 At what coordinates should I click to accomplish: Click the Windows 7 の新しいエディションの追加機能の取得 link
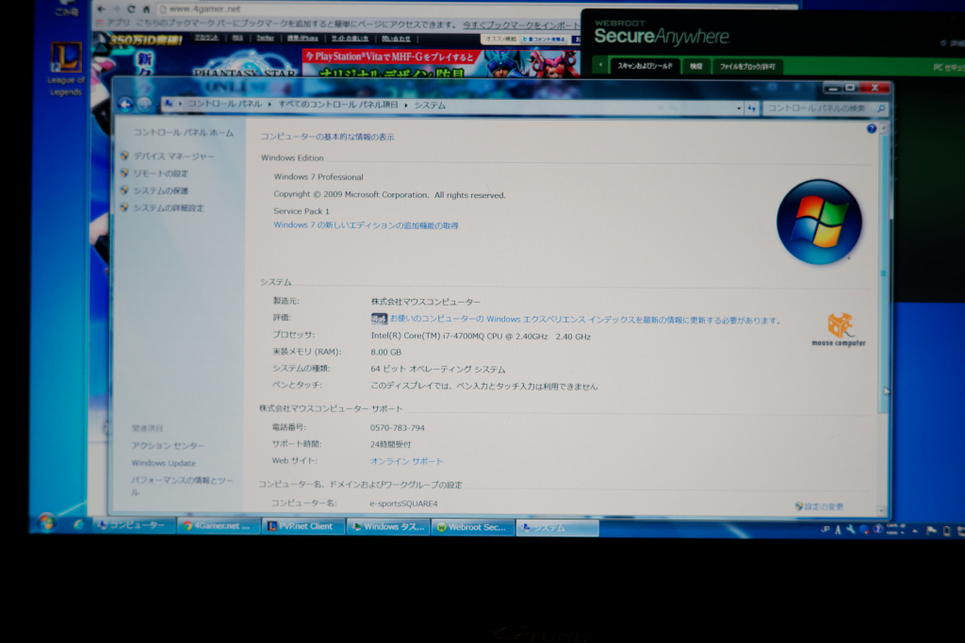pos(366,225)
